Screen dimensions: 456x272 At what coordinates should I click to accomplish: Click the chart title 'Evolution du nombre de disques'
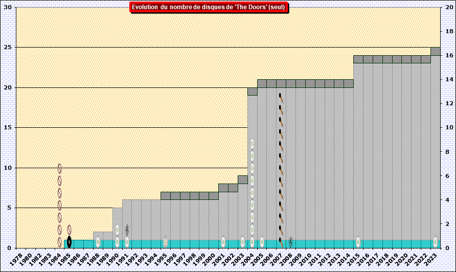(209, 7)
